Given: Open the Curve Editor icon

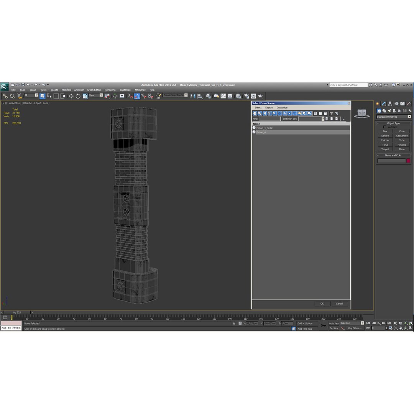Looking at the screenshot, I should tap(223, 96).
